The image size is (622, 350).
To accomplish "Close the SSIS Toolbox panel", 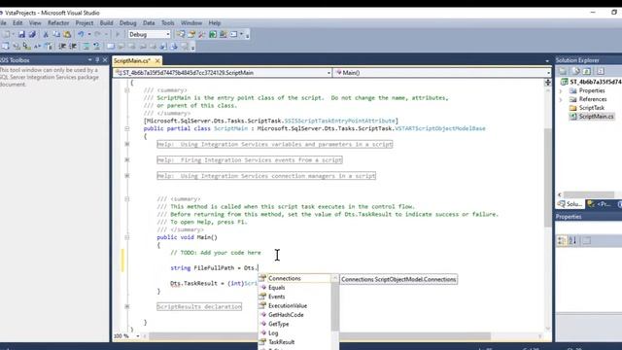I will point(105,60).
